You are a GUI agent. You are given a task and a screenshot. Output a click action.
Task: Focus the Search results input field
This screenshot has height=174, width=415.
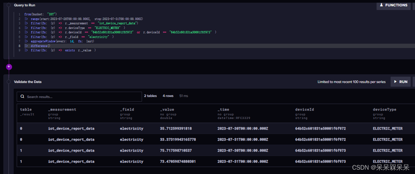(80, 97)
